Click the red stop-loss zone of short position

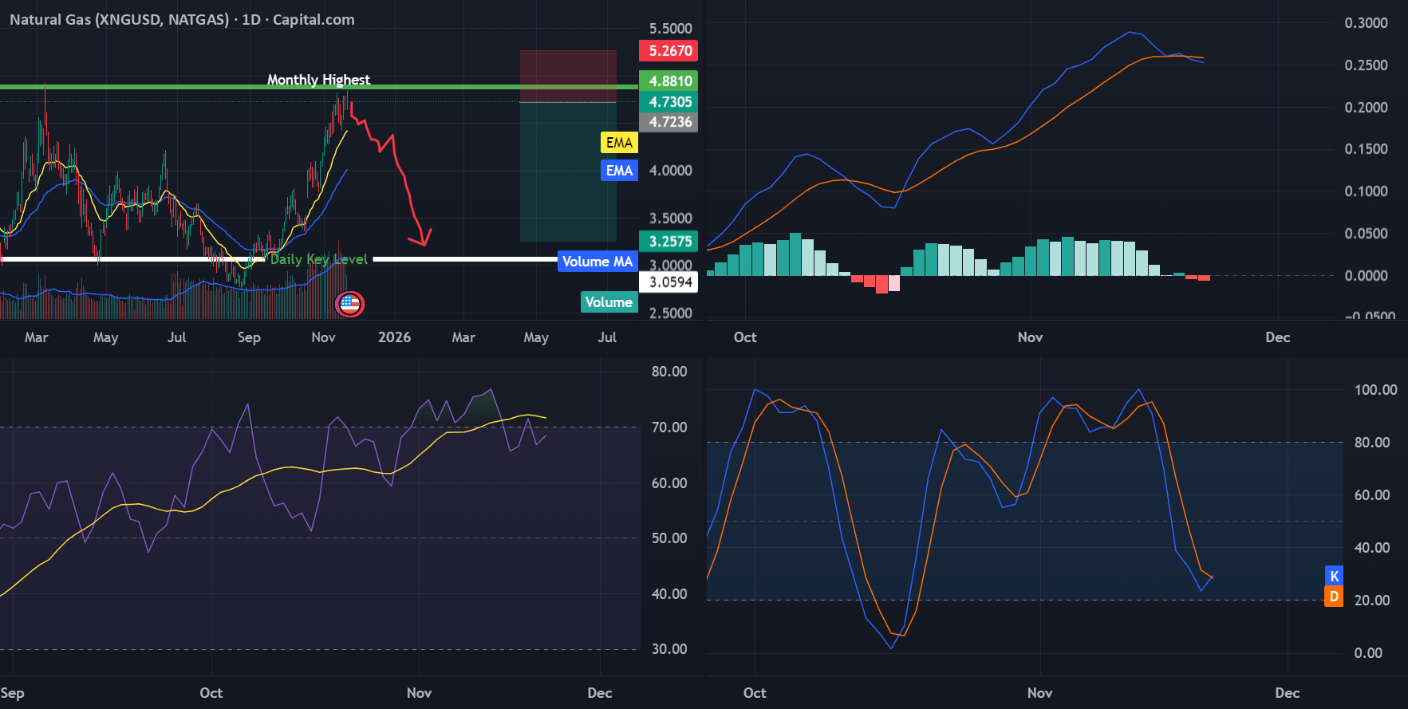click(x=568, y=77)
